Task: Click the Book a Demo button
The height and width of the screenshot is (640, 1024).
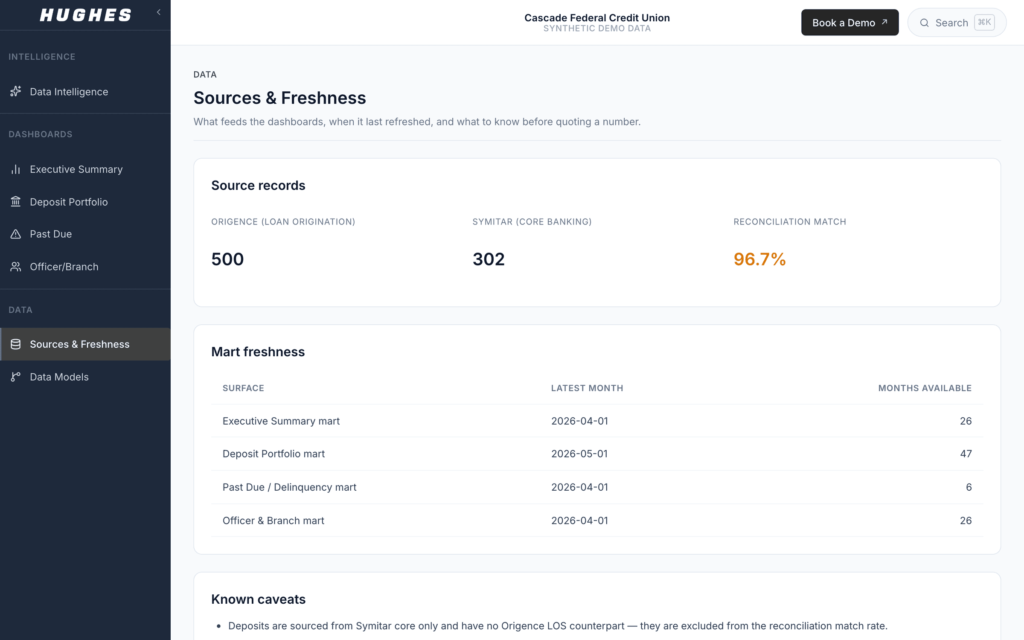Action: click(x=850, y=23)
